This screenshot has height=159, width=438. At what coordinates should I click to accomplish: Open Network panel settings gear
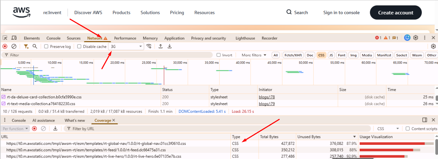point(433,46)
